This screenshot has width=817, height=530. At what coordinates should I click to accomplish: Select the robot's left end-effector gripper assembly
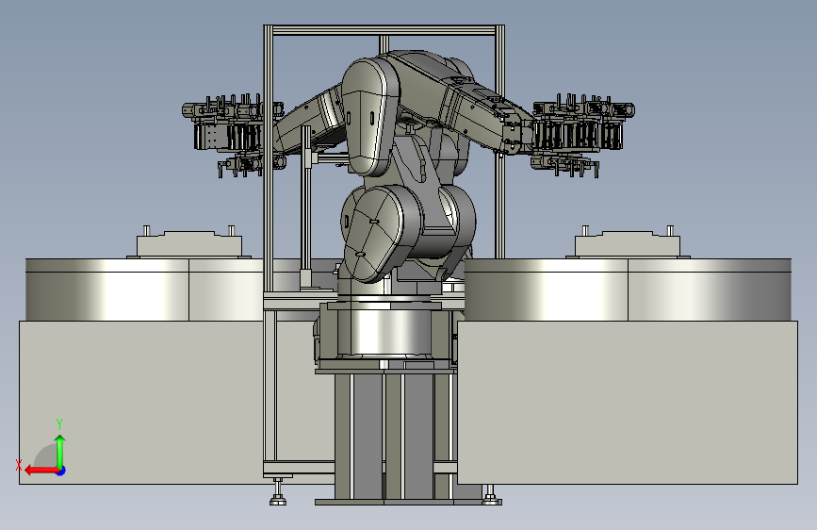coord(233,135)
